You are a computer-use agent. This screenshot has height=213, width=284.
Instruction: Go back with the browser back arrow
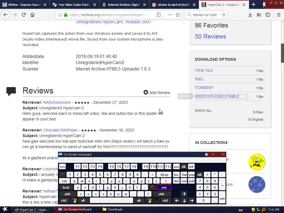(x=6, y=15)
